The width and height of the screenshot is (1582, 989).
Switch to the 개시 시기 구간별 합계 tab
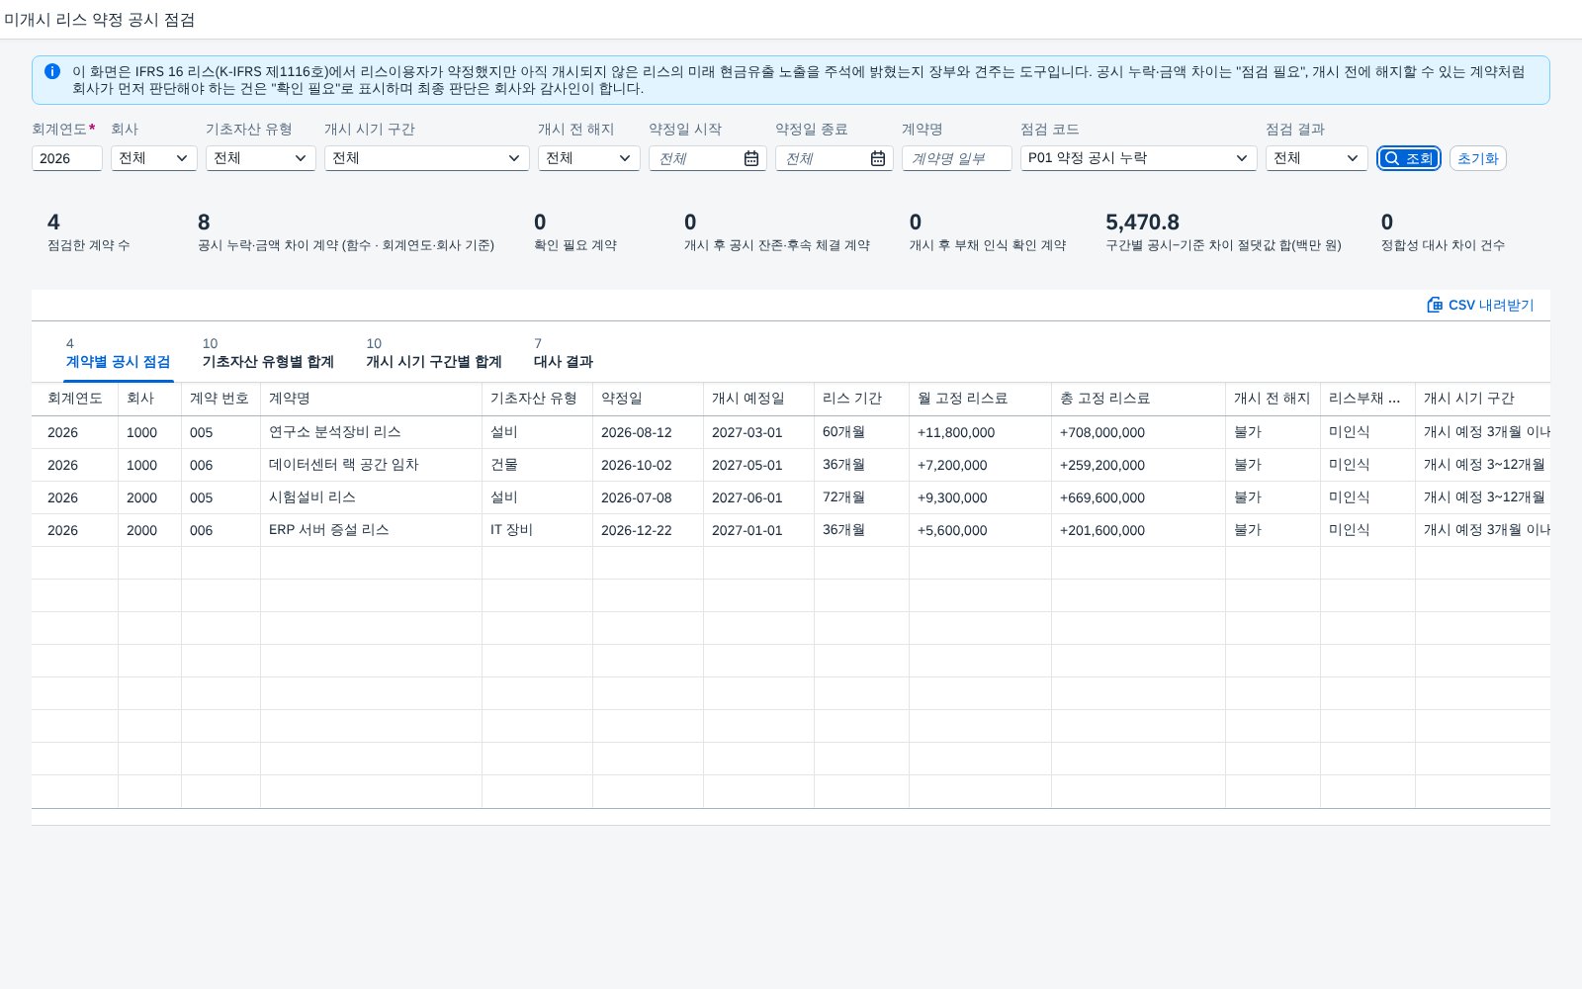click(x=434, y=353)
